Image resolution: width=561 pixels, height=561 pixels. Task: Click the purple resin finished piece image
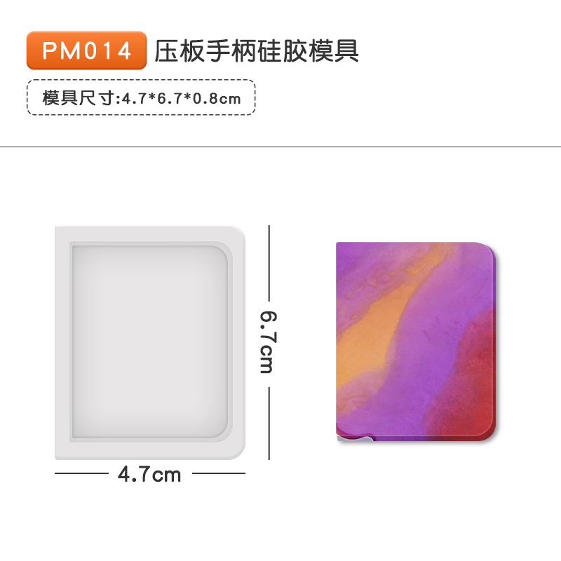pyautogui.click(x=416, y=342)
